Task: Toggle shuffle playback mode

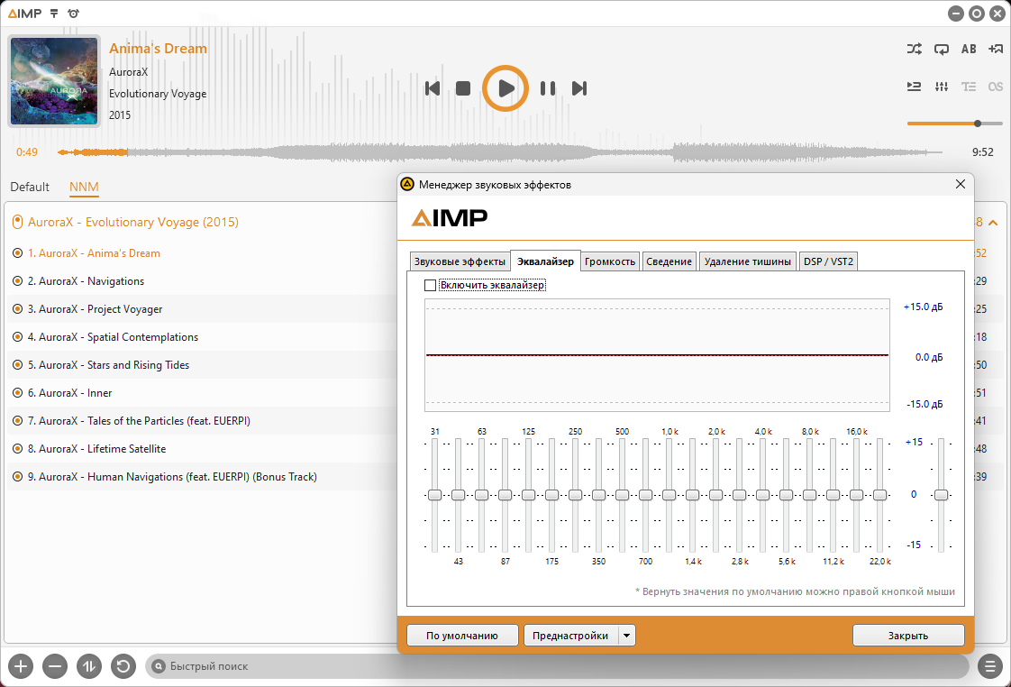Action: click(915, 49)
